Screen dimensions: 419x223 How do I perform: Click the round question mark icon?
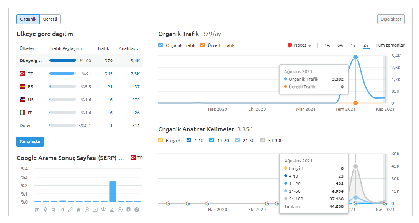(x=137, y=210)
